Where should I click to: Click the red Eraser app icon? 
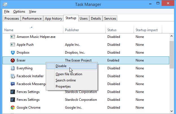coord(13,60)
